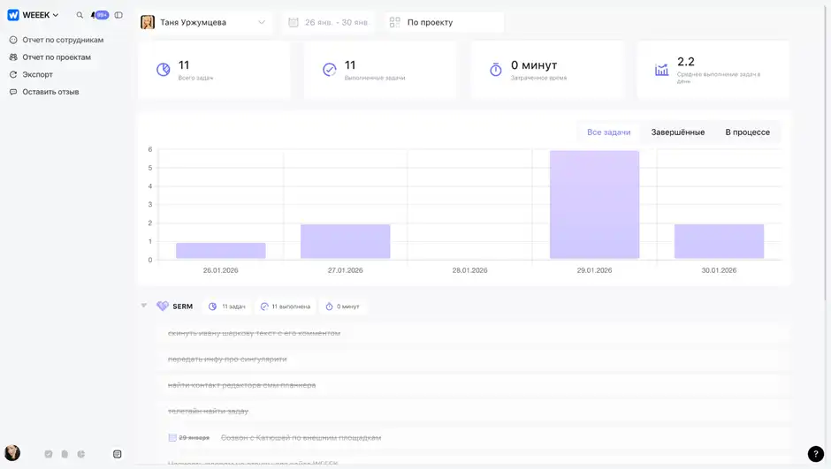The width and height of the screenshot is (831, 469).
Task: Open notifications bell with 99+ badge
Action: [100, 15]
